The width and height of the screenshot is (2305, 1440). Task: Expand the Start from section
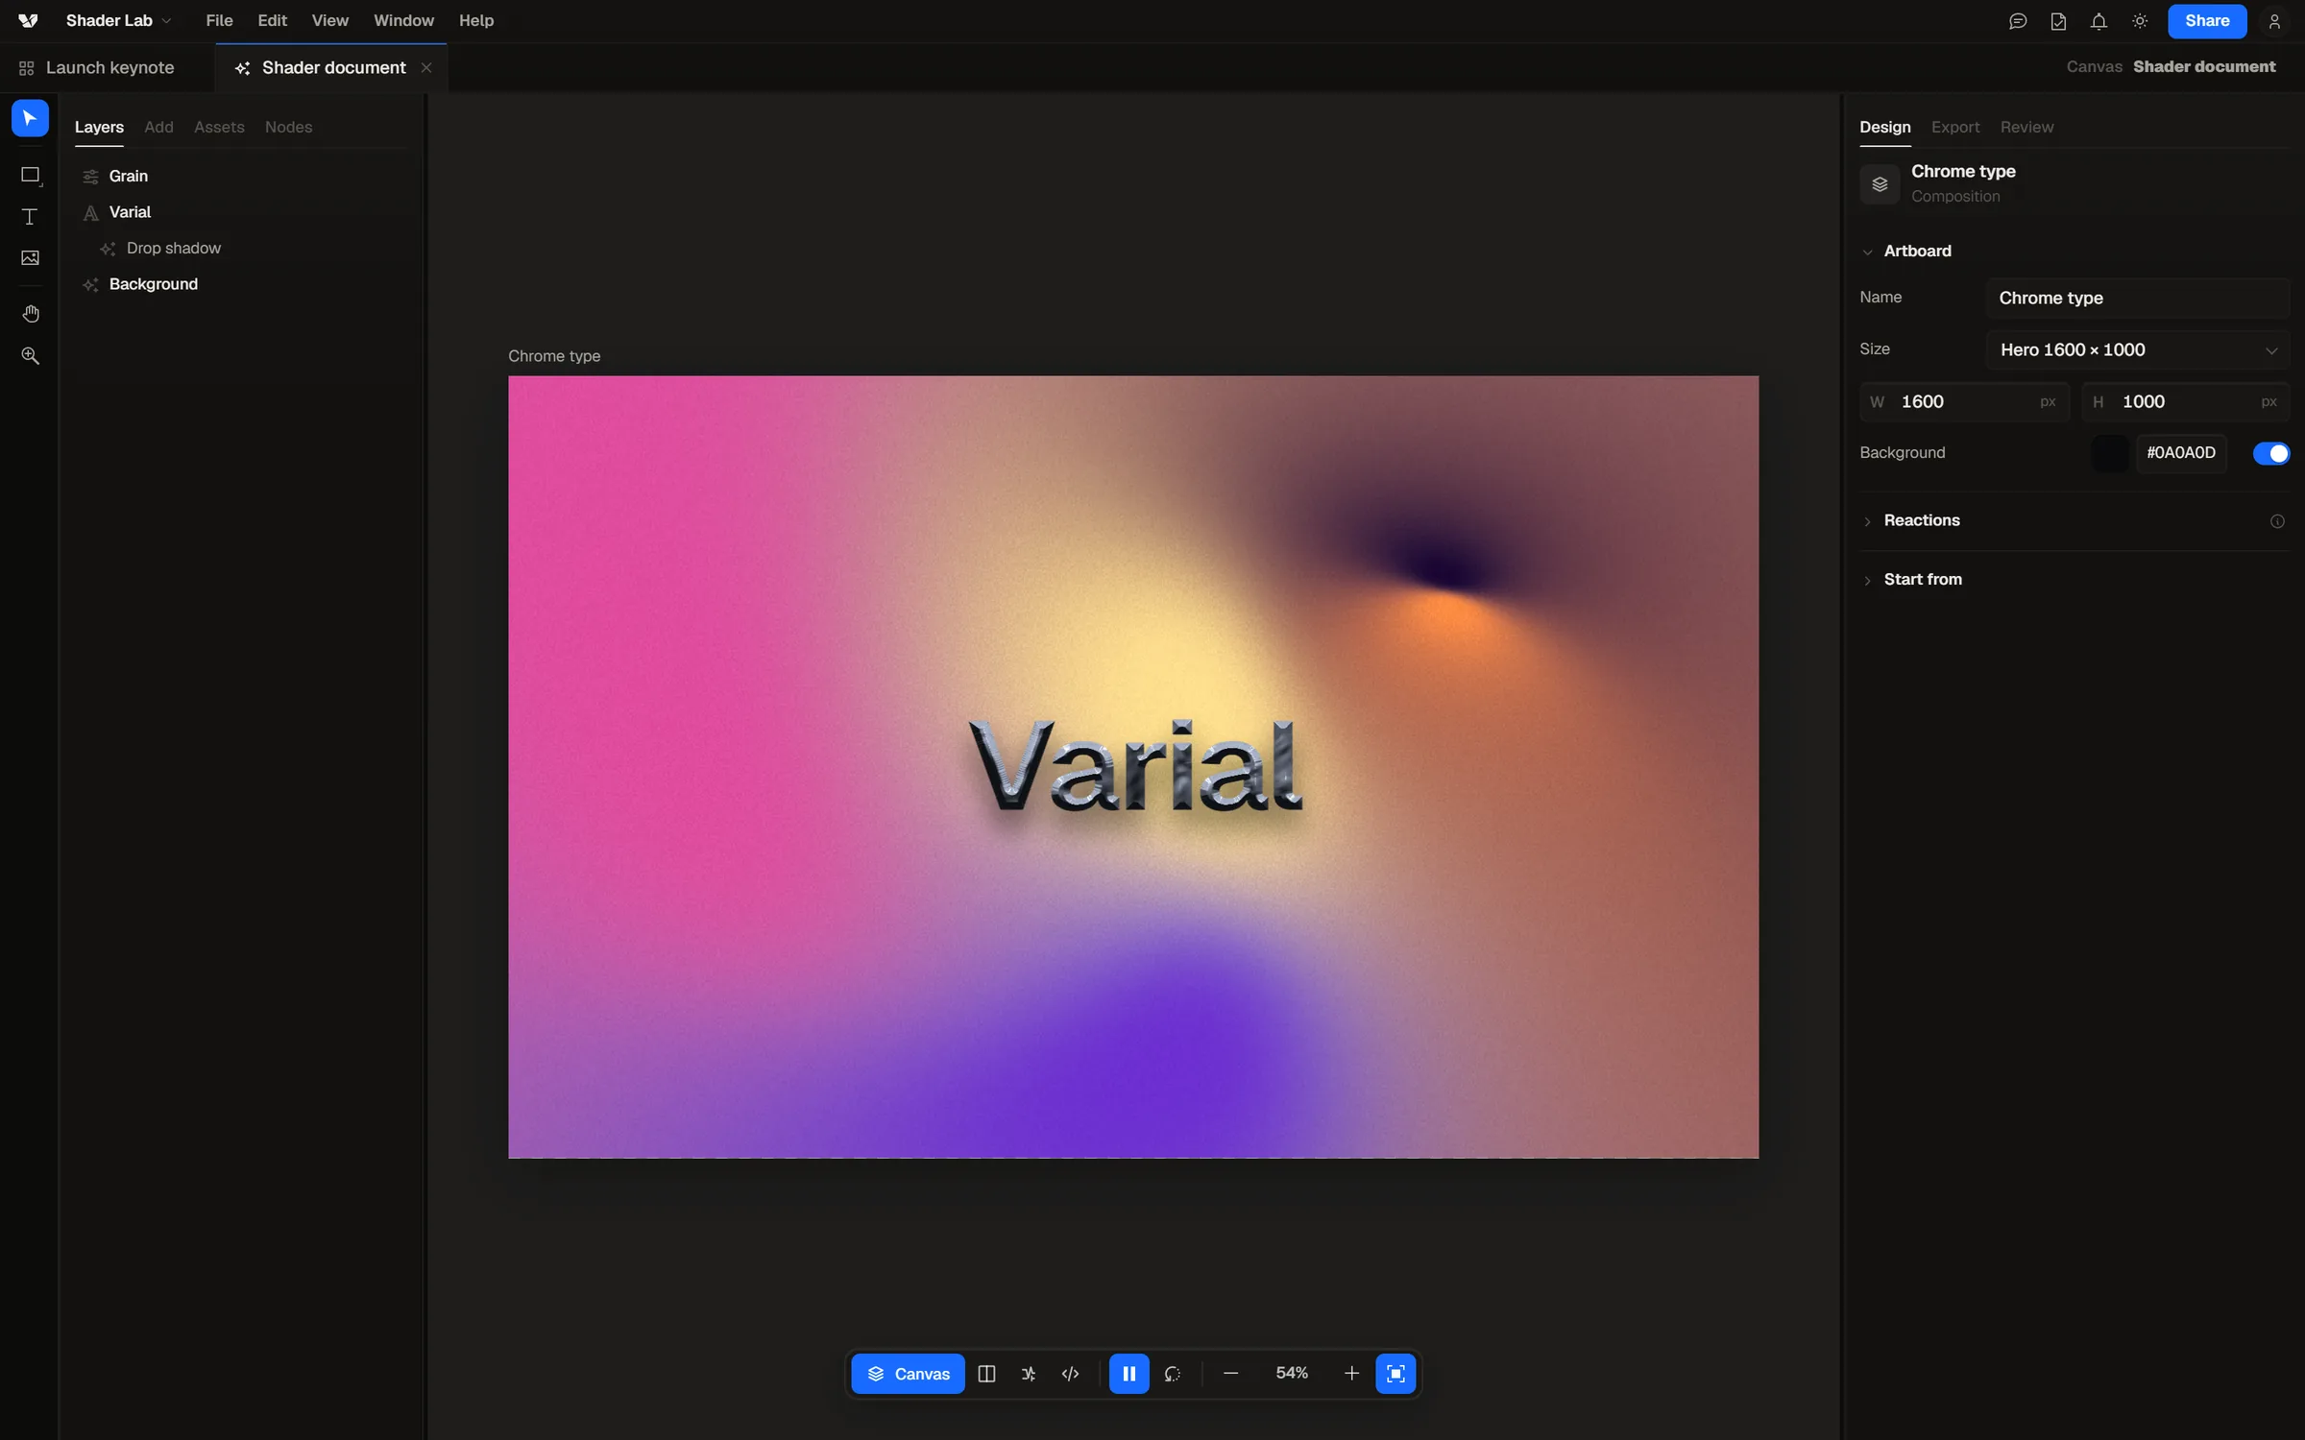(1867, 580)
